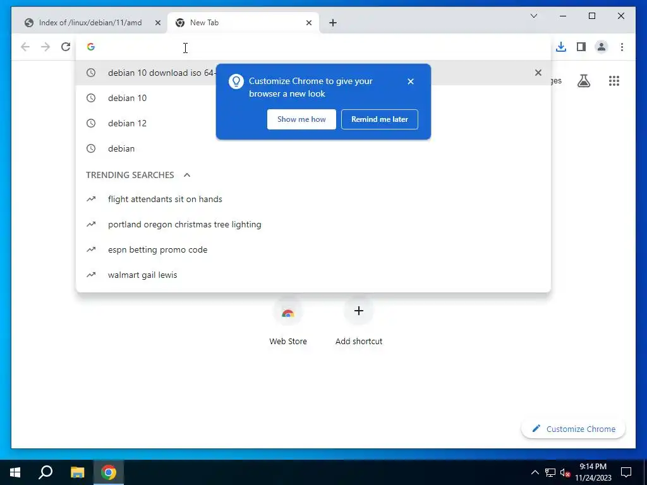The image size is (647, 485).
Task: Dismiss the Customize Chrome tip popup
Action: [411, 81]
